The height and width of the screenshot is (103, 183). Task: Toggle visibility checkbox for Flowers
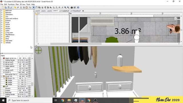tap(29, 88)
